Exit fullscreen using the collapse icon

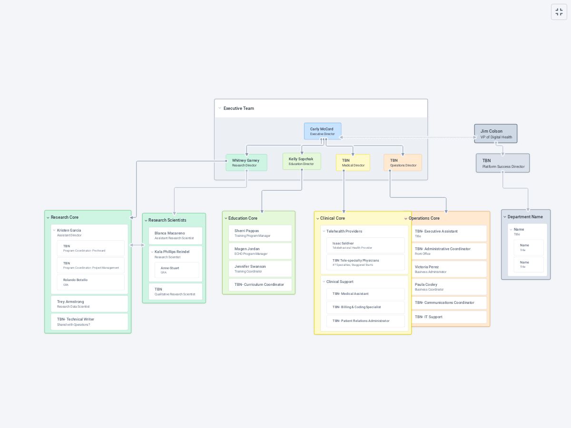pos(559,12)
